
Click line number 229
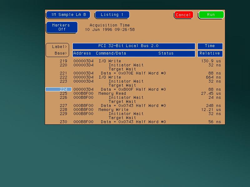(63, 114)
